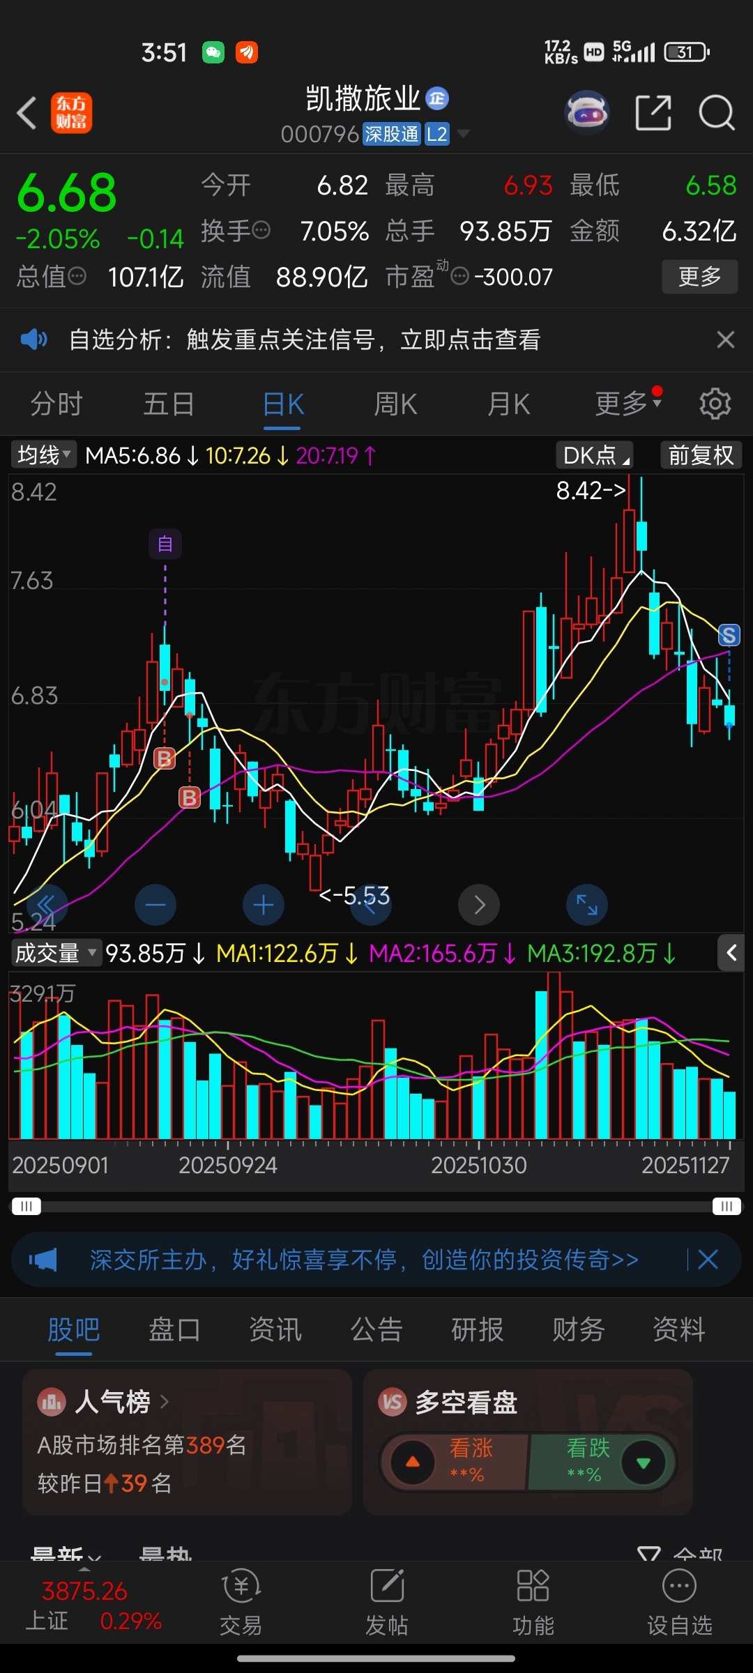Open the search magnifier icon
This screenshot has height=1673, width=753.
[717, 112]
